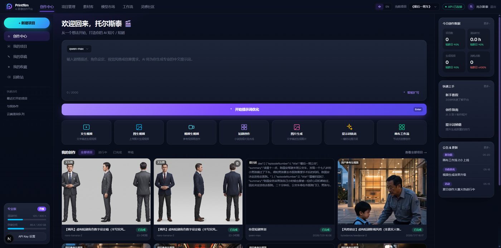
Task: Open 云端渲染队列 quick link
Action: tap(16, 114)
